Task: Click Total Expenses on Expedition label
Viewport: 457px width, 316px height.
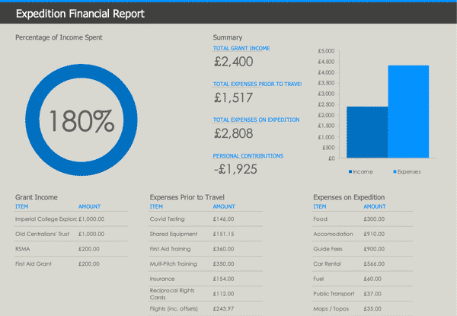Action: [x=256, y=120]
